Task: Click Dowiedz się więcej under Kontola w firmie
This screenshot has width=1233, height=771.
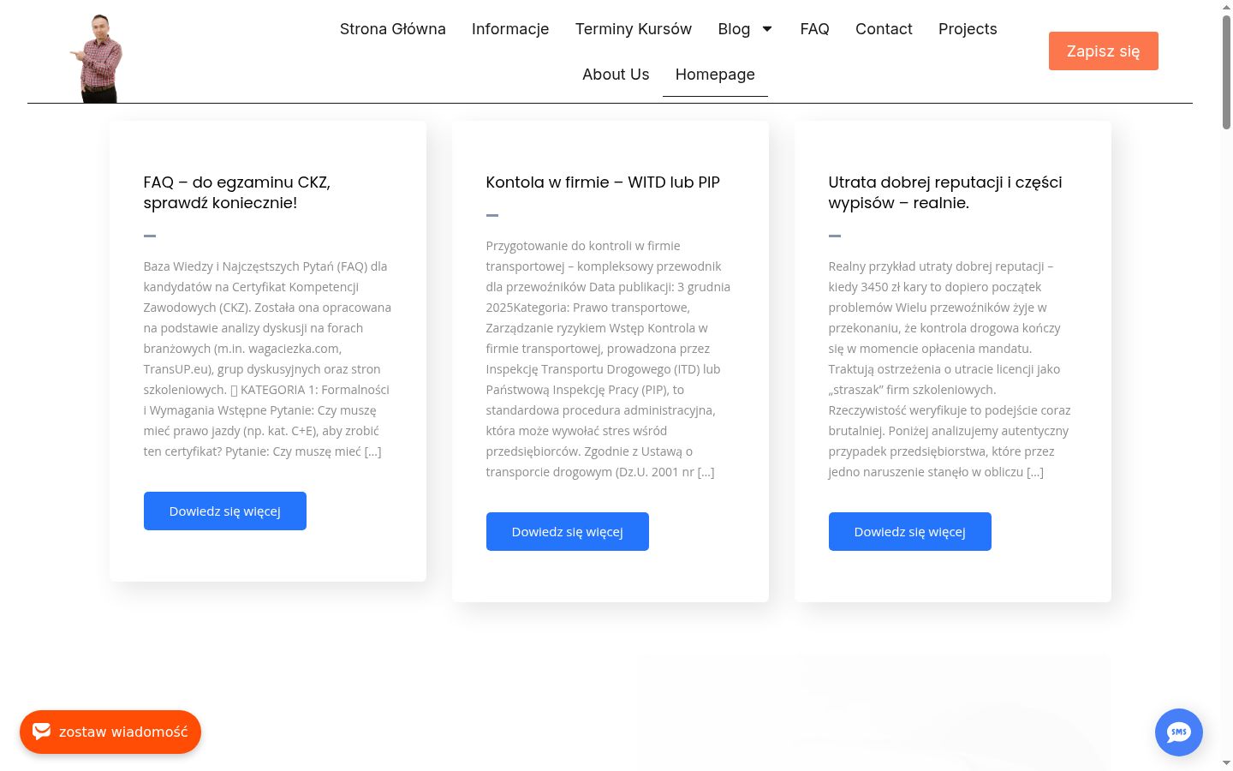Action: [x=568, y=532]
